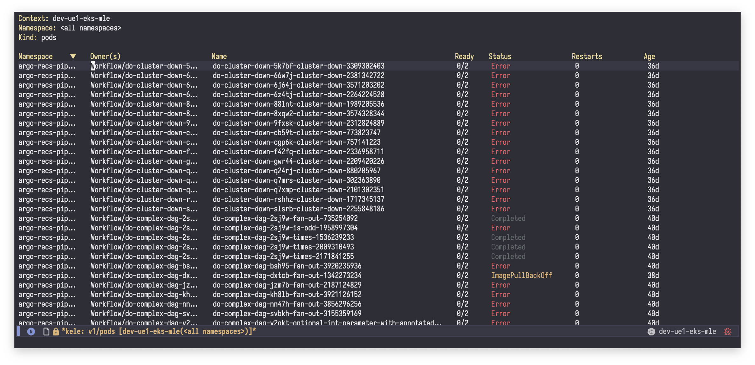
Task: Click the Kubernetes wheel icon in modeline
Action: 651,332
